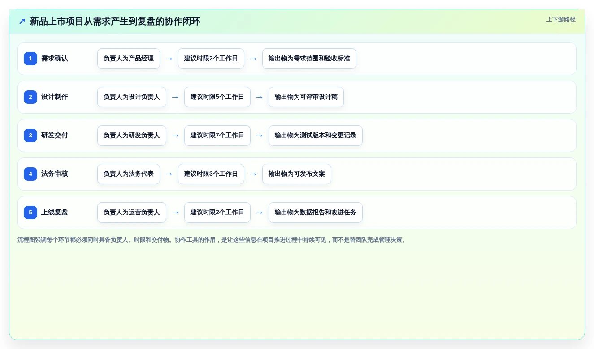This screenshot has width=594, height=349.
Task: Click step number badge 3
Action: click(x=30, y=136)
